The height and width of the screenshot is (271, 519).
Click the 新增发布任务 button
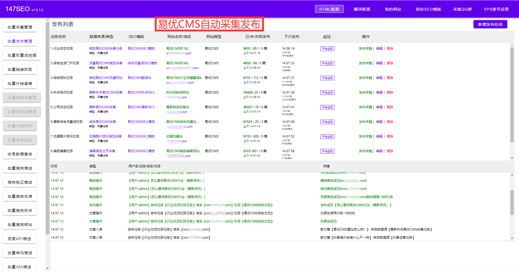click(x=490, y=24)
